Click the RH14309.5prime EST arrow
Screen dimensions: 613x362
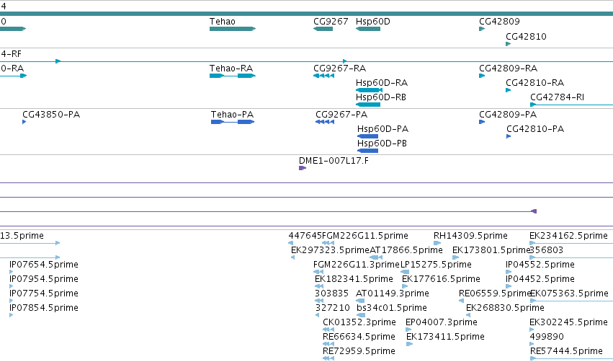(437, 243)
